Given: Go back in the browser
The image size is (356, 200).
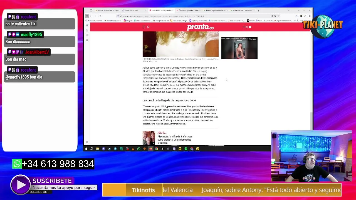Looking at the screenshot, I should [x=91, y=16].
